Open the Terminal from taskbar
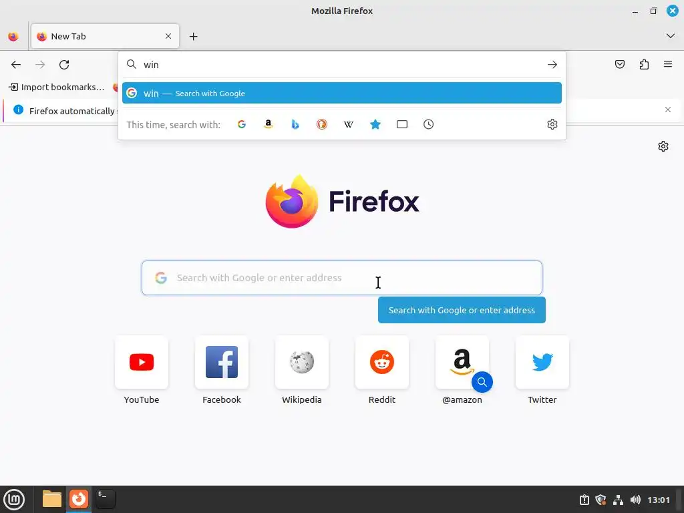 pyautogui.click(x=105, y=499)
